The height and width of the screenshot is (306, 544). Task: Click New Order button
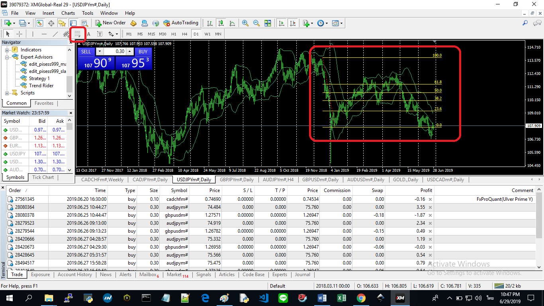coord(110,23)
